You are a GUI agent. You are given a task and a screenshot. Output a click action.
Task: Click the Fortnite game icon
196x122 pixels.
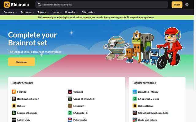point(14,91)
